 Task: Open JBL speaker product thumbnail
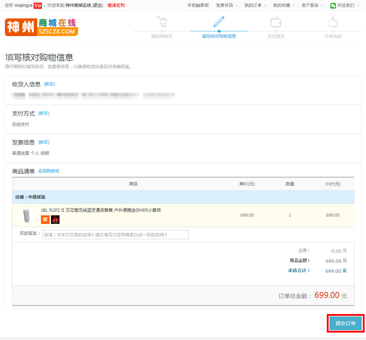pyautogui.click(x=26, y=215)
